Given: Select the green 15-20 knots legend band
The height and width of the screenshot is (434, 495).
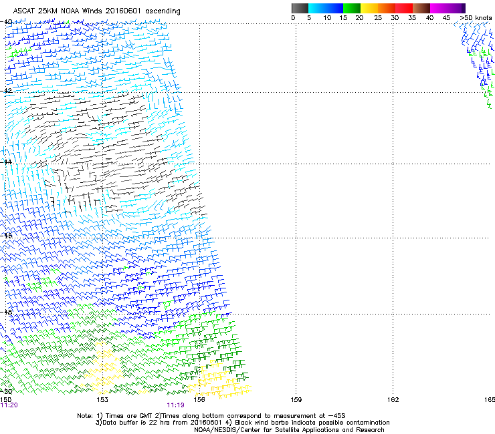Looking at the screenshot, I should click(352, 8).
